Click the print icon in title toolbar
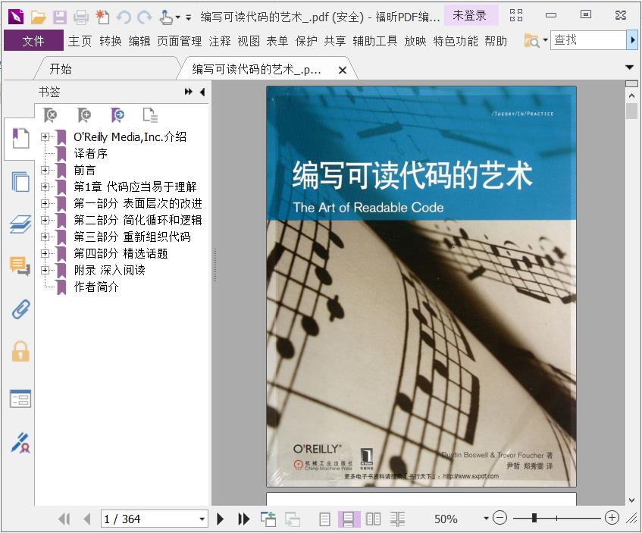Screen dimensions: 642x533 [x=81, y=17]
